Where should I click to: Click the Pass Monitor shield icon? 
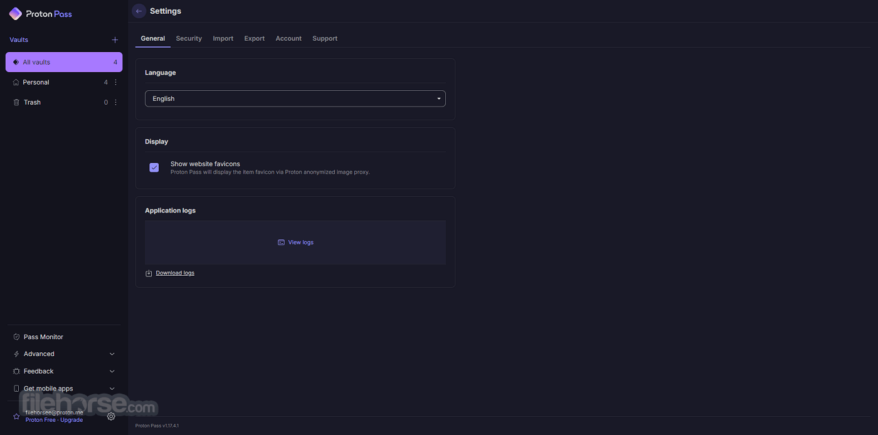click(16, 337)
